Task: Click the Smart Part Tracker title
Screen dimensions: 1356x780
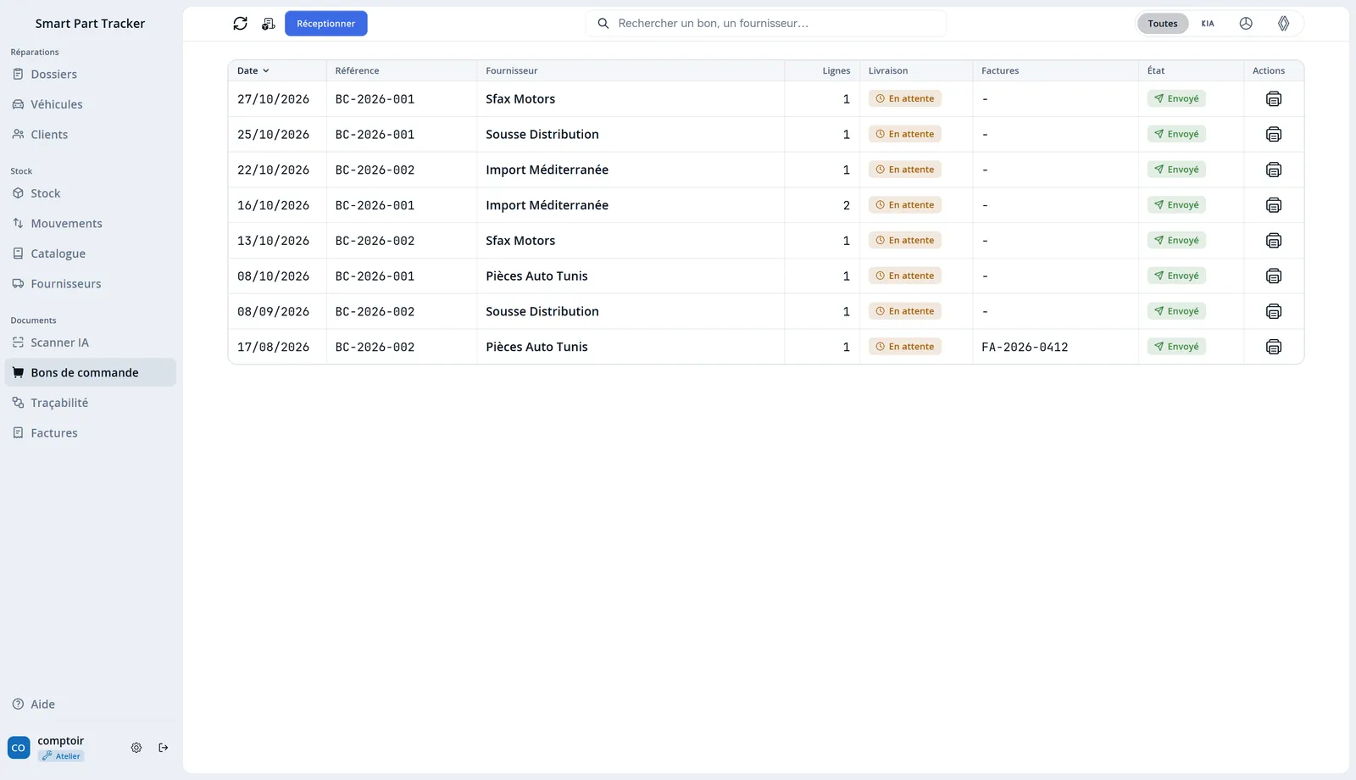Action: (90, 24)
